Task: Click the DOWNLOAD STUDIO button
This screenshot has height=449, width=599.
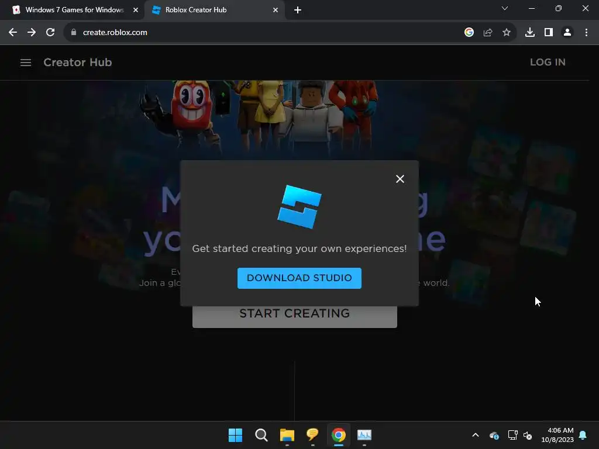Action: pos(299,278)
